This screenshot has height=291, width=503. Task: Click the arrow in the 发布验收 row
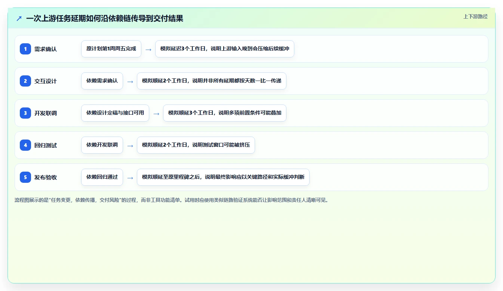(x=130, y=178)
